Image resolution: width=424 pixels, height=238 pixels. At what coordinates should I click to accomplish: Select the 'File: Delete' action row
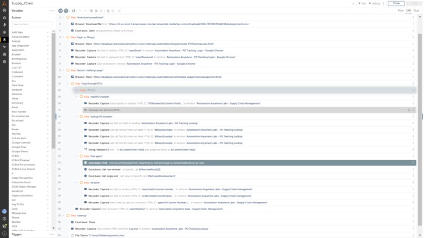243,235
